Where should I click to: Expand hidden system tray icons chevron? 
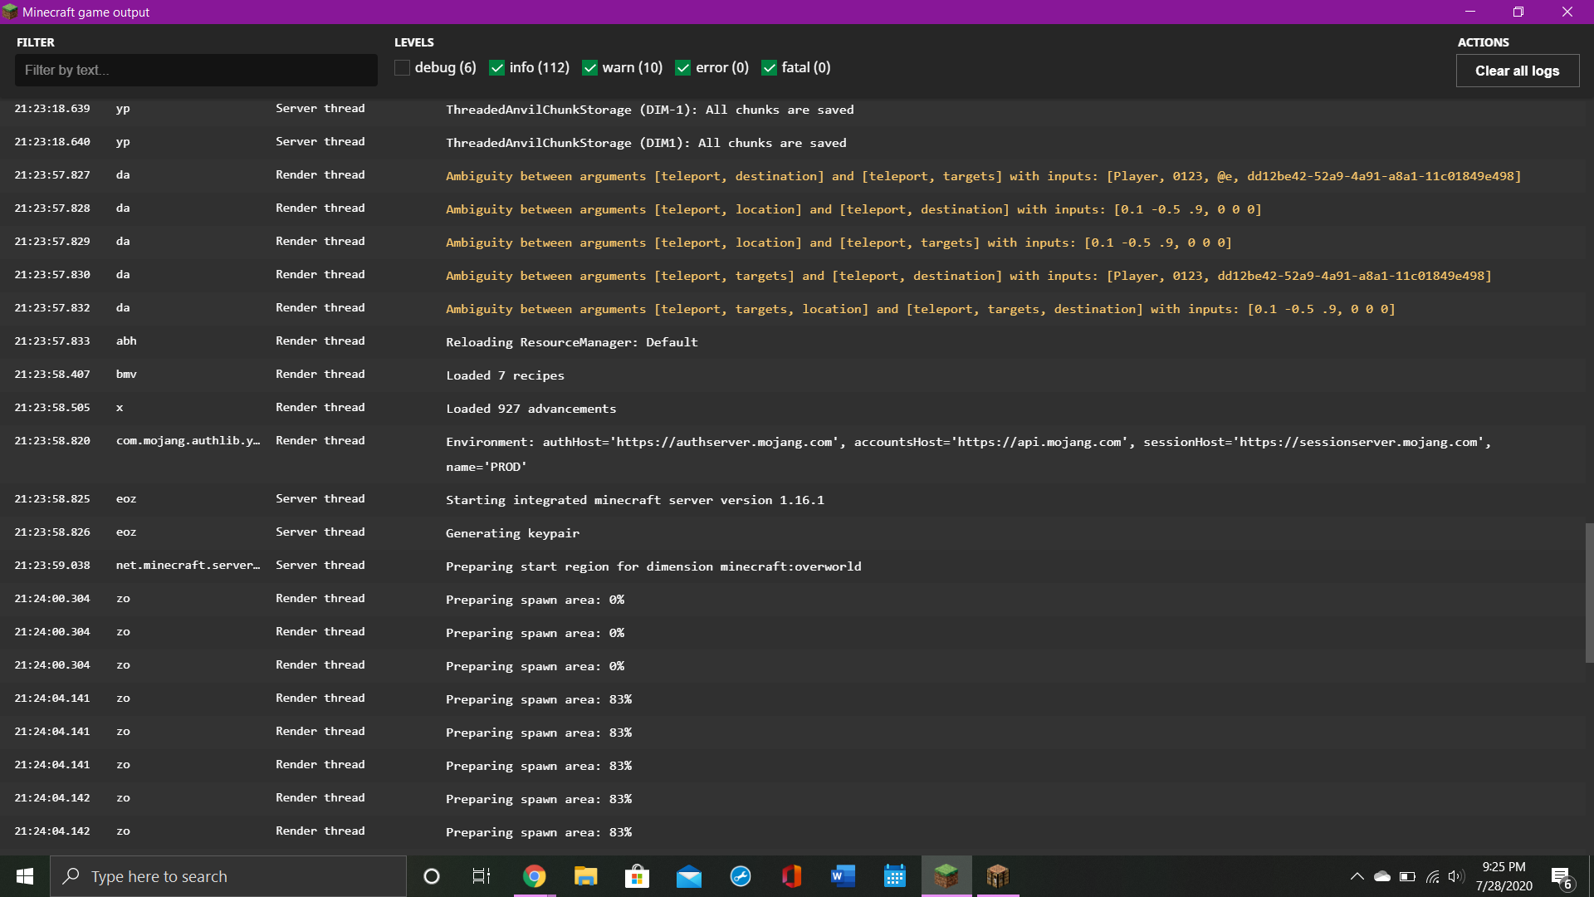pos(1357,876)
